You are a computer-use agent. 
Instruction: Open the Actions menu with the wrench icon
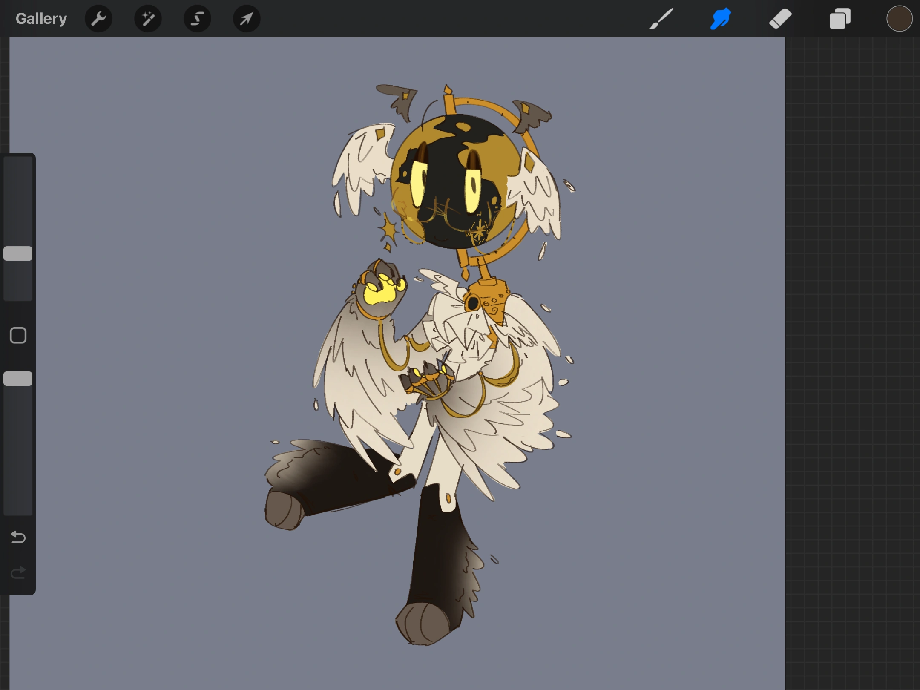99,18
